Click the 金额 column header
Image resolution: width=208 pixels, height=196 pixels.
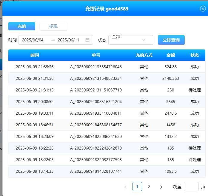171,55
